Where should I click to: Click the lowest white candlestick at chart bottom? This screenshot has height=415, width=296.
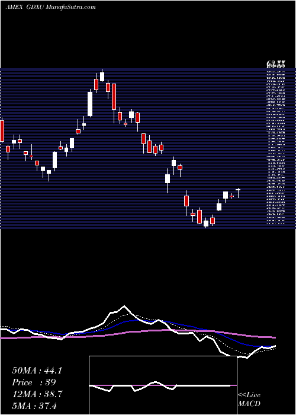pyautogui.click(x=206, y=223)
